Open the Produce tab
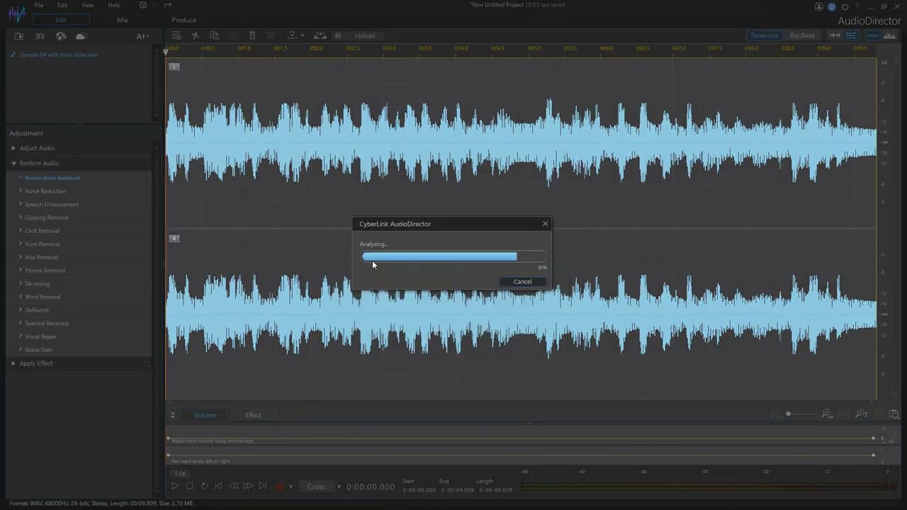Image resolution: width=907 pixels, height=510 pixels. click(184, 20)
